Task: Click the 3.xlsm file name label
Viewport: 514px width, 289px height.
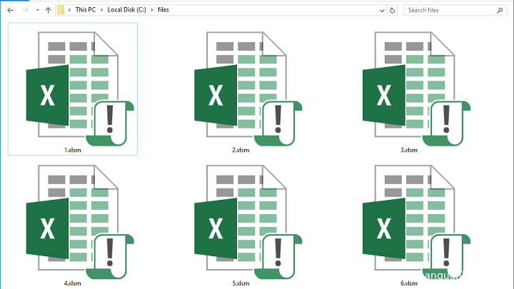Action: point(409,150)
